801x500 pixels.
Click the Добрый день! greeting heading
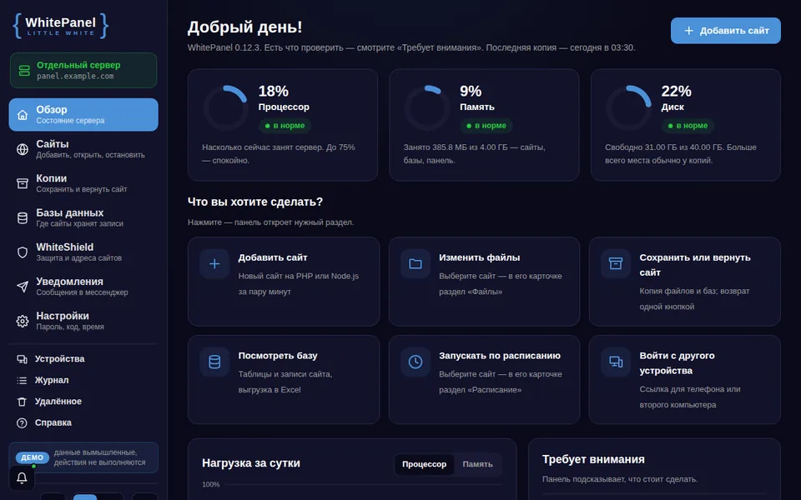(x=244, y=27)
